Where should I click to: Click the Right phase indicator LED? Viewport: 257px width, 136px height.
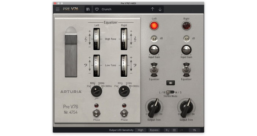coord(124,105)
